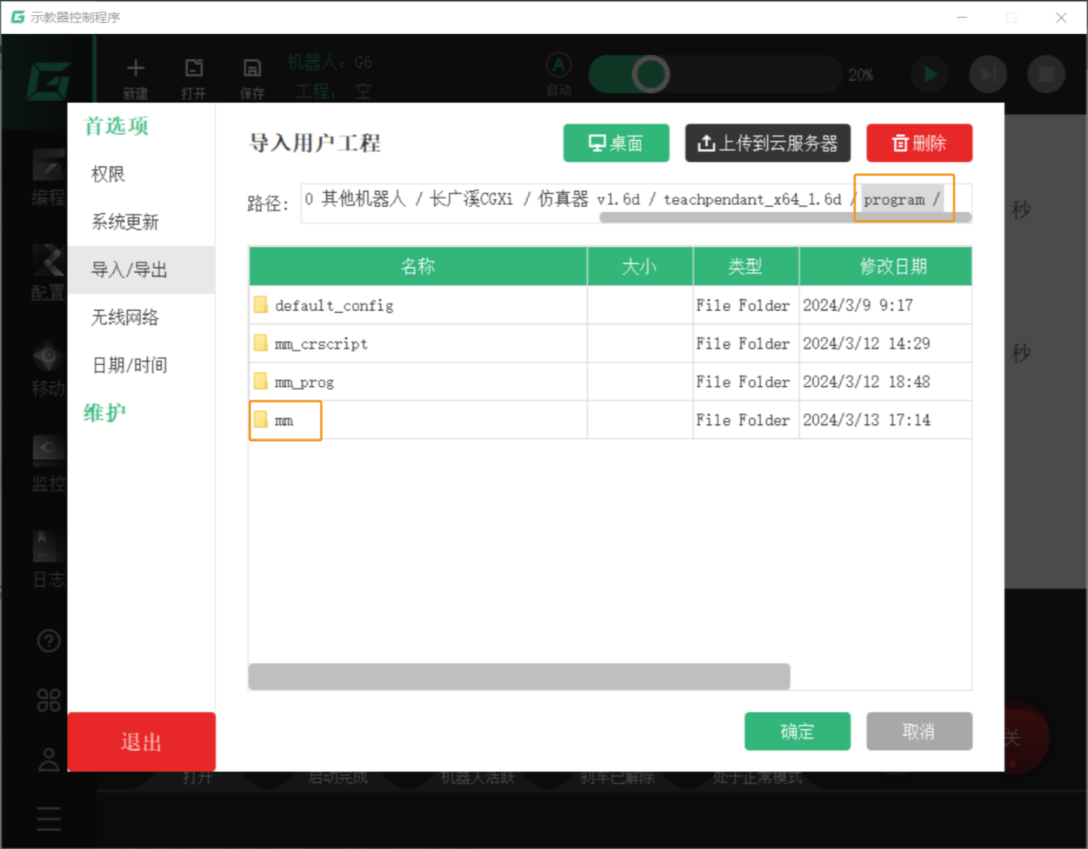
Task: Select the mm_prog folder name
Action: [304, 382]
